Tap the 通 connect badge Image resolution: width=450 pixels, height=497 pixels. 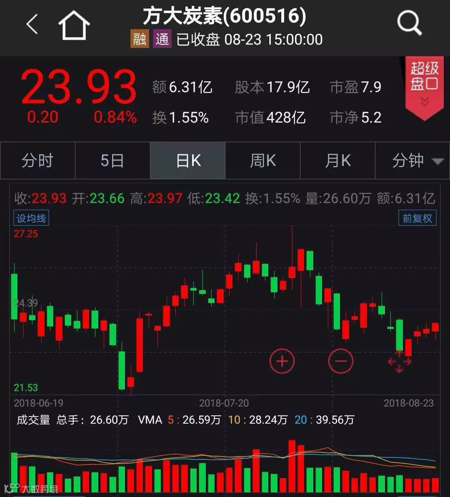pyautogui.click(x=162, y=39)
